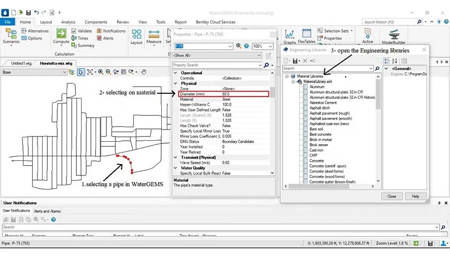
Task: Switch to Alerts and Alarms tab
Action: tap(47, 211)
